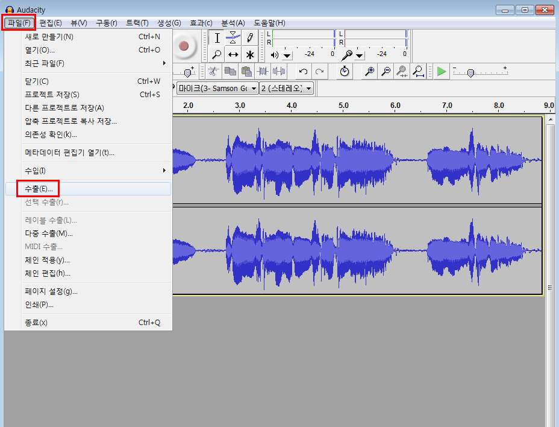The image size is (559, 427).
Task: Click the 5.0 mark on timeline ruler
Action: (x=343, y=105)
